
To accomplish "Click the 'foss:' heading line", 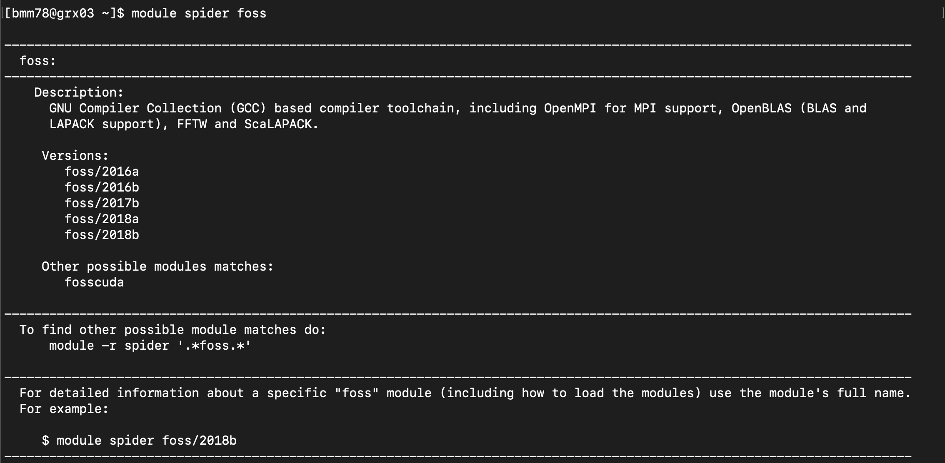I will coord(37,61).
